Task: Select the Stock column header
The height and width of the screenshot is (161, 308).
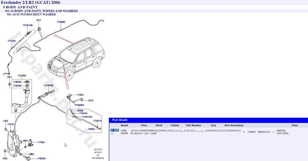Action: tap(159, 125)
